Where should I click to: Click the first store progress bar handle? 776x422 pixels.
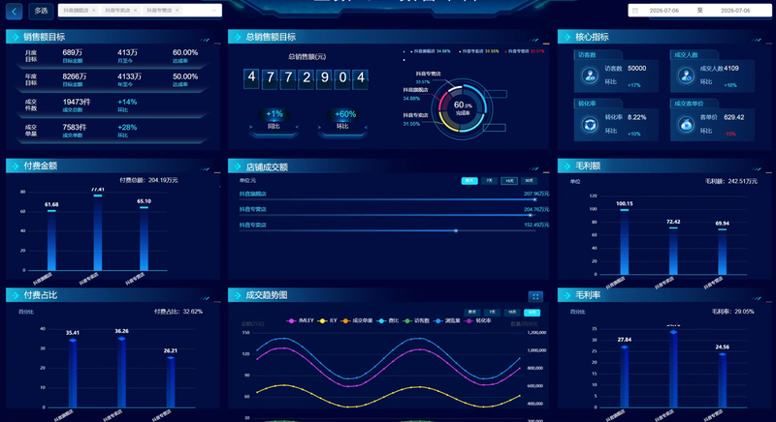pos(534,200)
